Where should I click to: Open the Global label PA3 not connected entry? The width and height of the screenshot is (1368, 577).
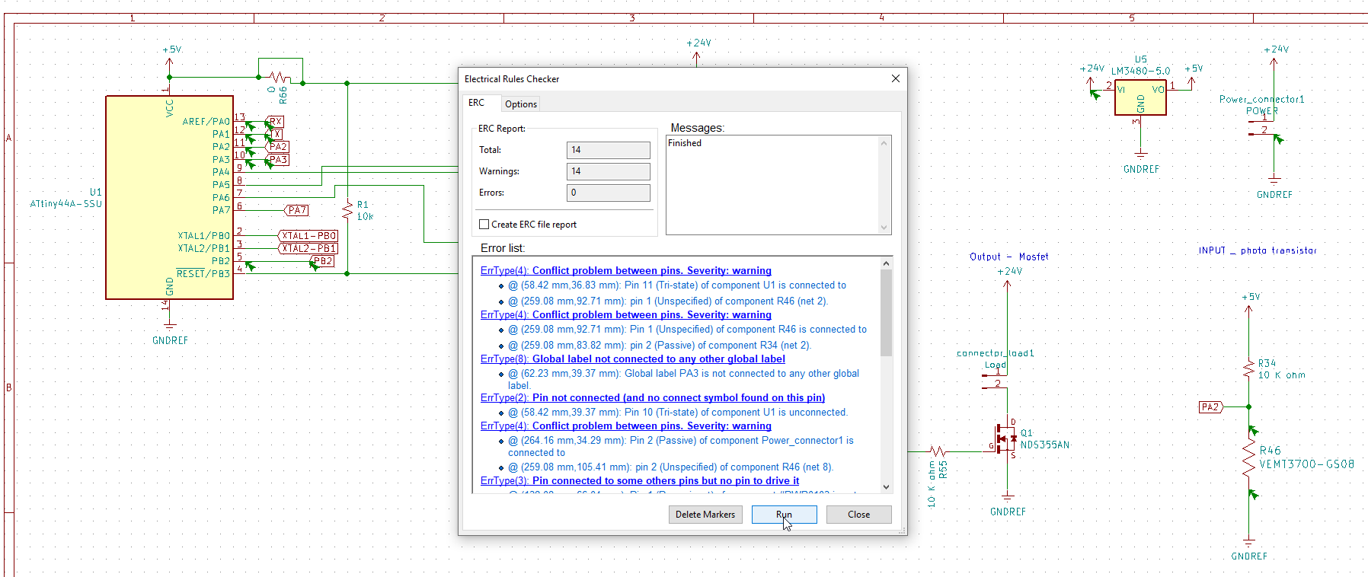(683, 379)
